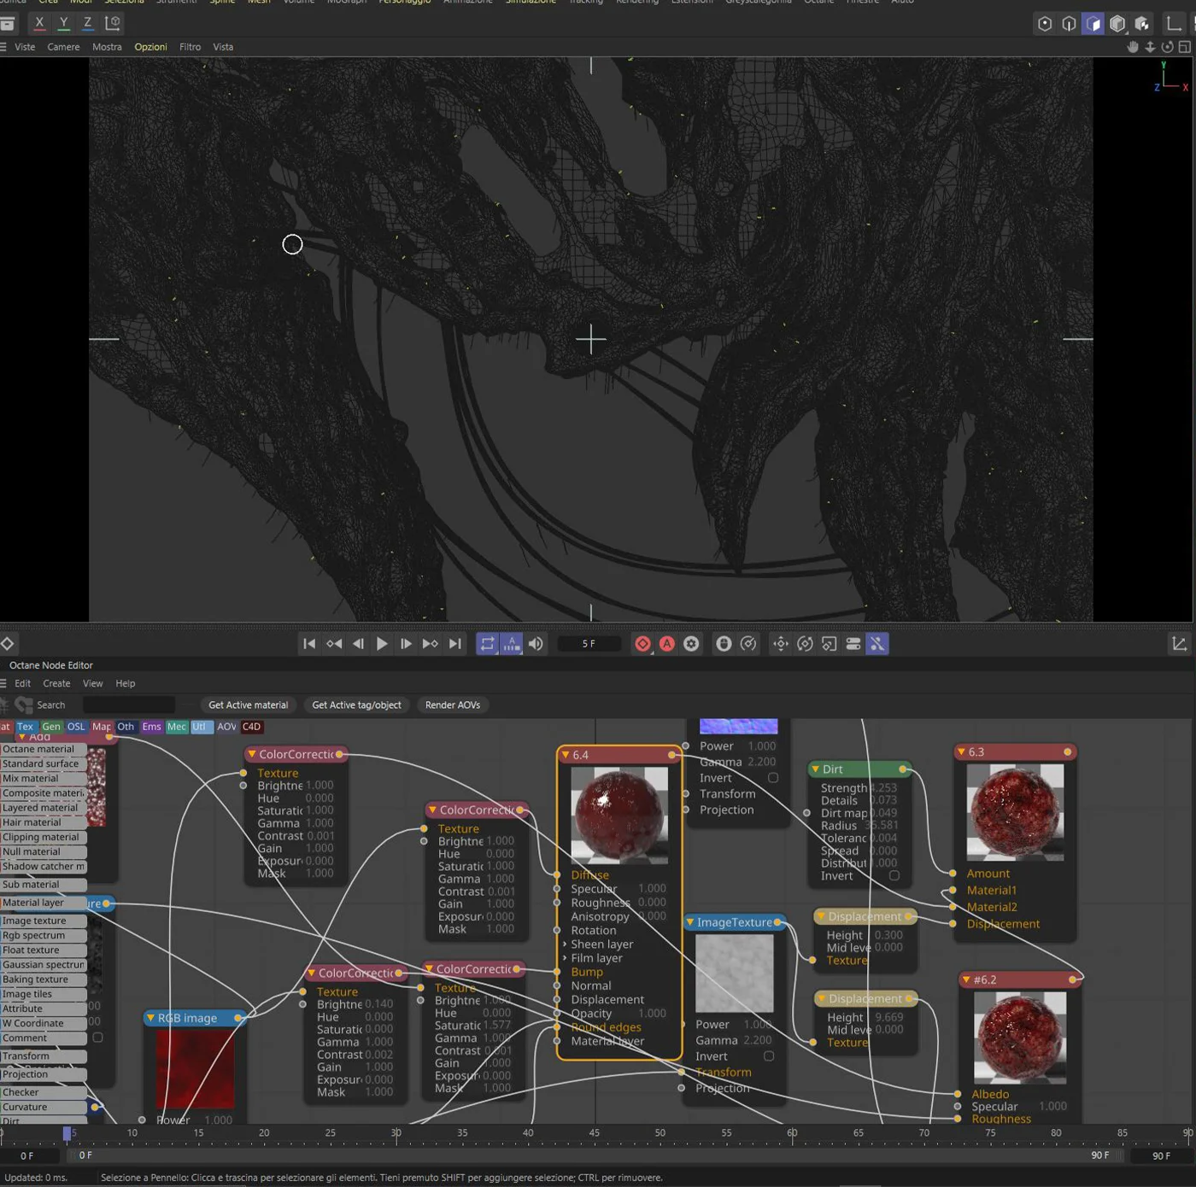Viewport: 1196px width, 1187px height.
Task: Expand the Sheen layer section
Action: click(565, 944)
